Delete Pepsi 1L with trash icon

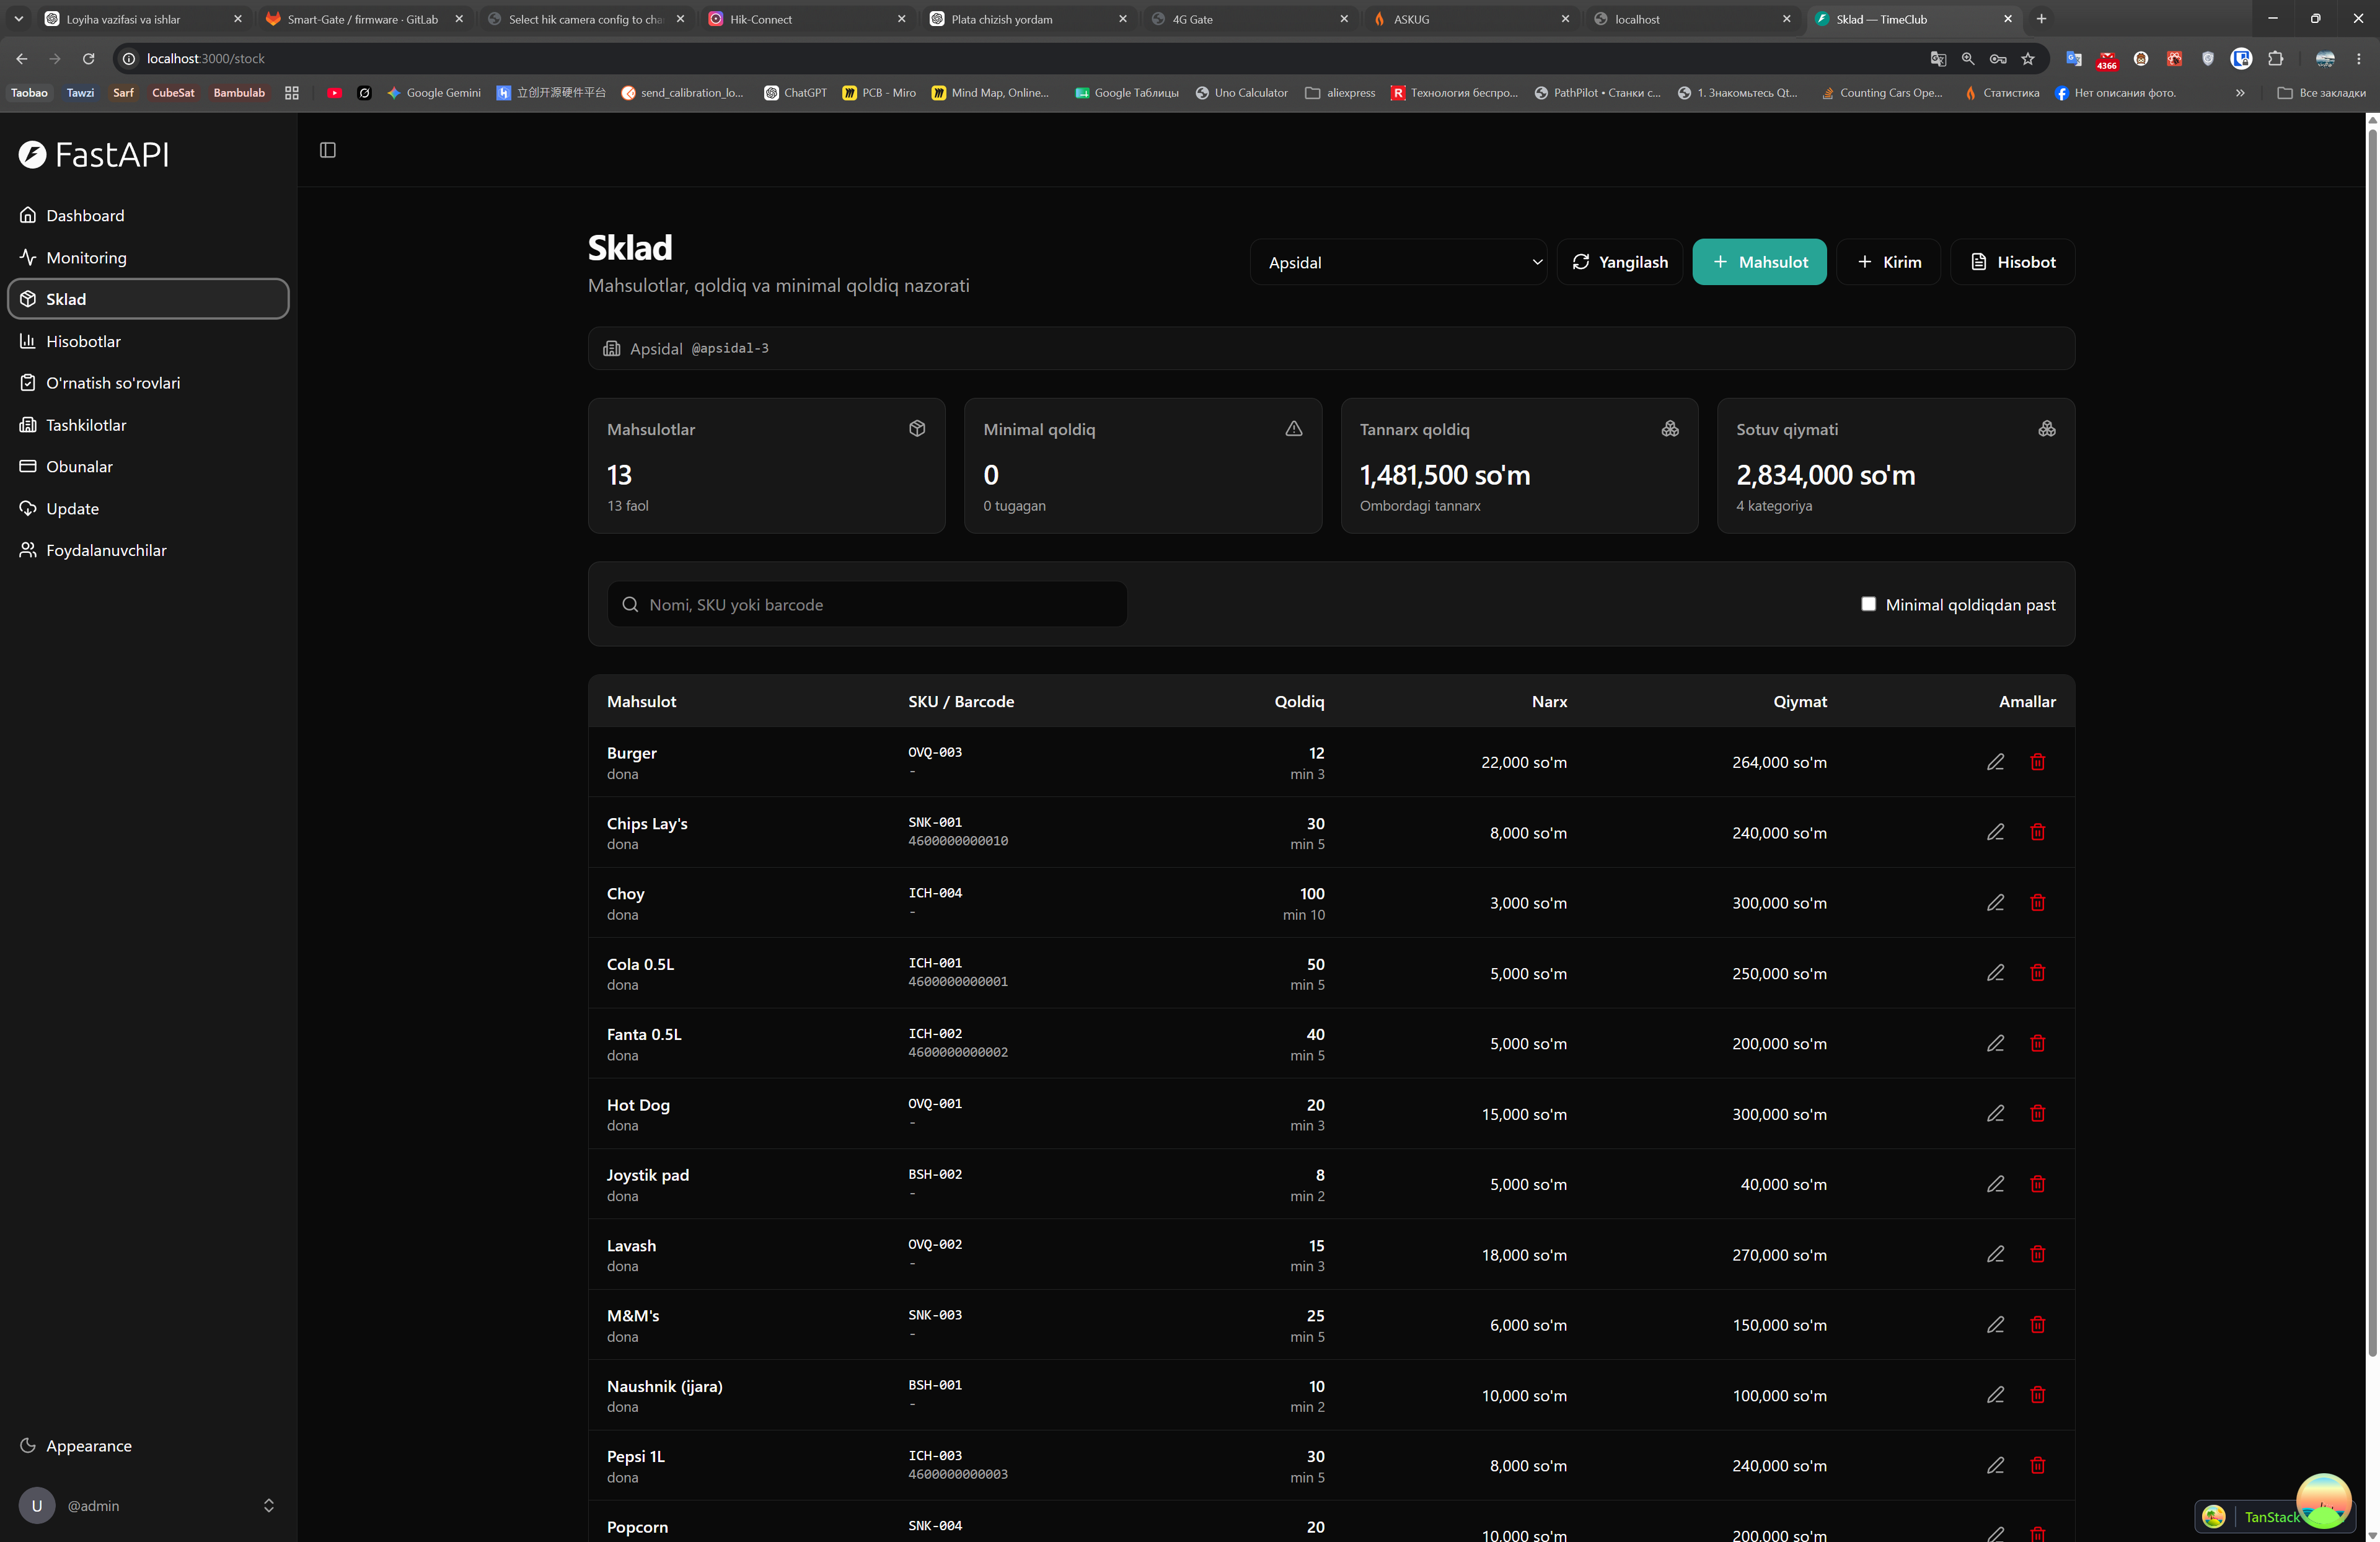(2037, 1465)
